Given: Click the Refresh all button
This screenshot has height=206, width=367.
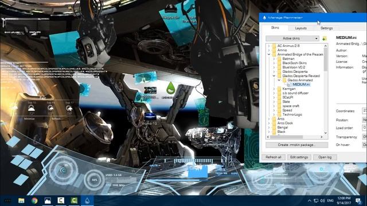Looking at the screenshot, I should click(x=274, y=157).
